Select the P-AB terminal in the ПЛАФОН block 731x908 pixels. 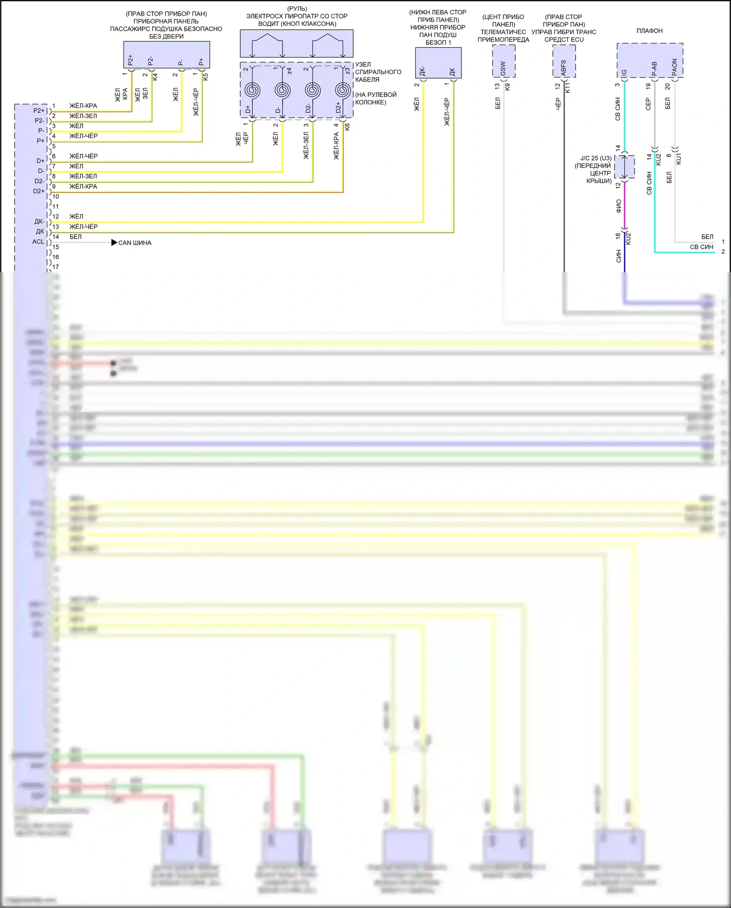[x=654, y=69]
